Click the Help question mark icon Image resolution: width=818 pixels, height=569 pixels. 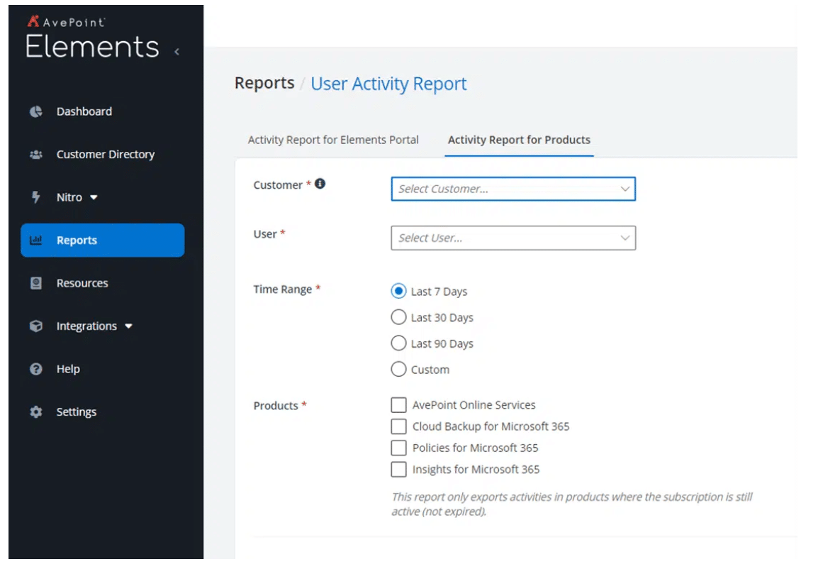coord(36,369)
